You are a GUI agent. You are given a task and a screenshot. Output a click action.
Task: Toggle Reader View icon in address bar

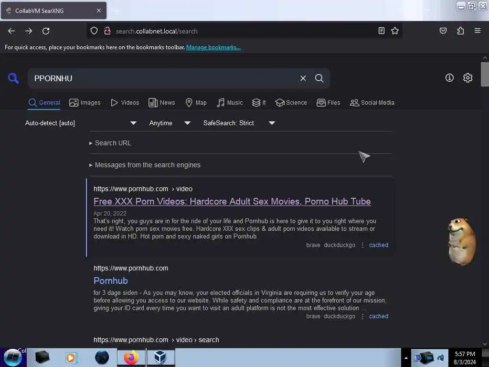(381, 31)
